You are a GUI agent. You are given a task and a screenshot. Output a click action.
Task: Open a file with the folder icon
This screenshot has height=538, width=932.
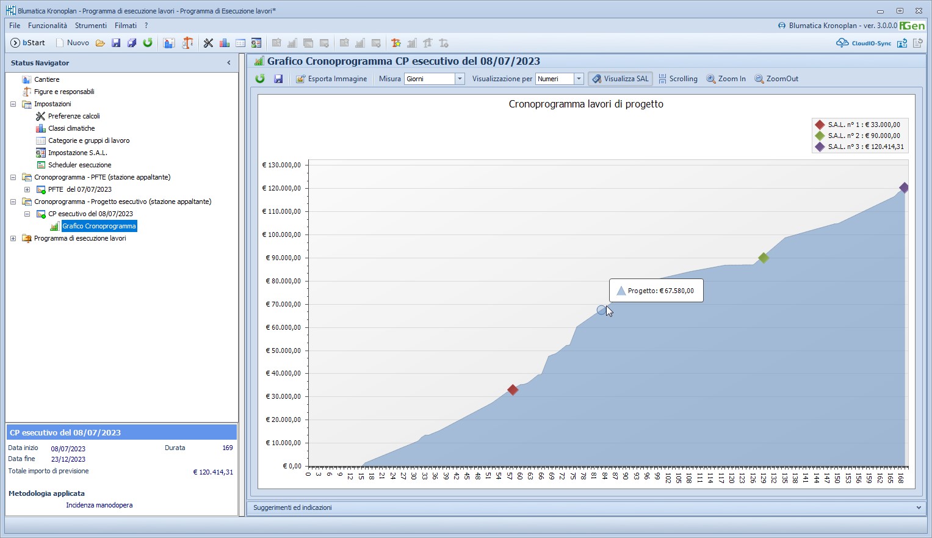pos(100,43)
